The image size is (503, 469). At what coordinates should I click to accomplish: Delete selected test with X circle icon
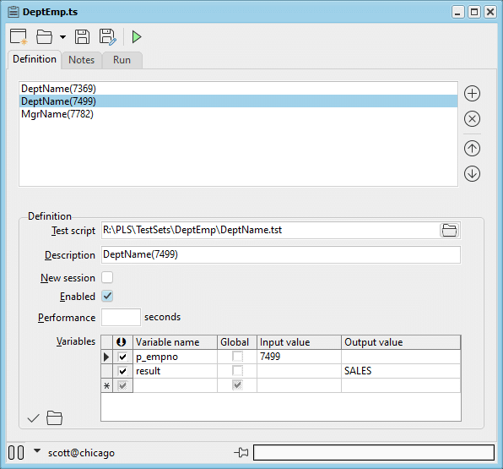coord(472,119)
